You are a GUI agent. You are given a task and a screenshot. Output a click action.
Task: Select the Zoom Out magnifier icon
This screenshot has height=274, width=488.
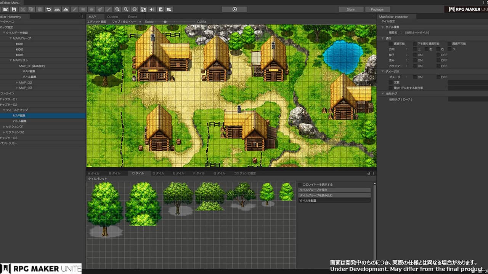pos(126,10)
